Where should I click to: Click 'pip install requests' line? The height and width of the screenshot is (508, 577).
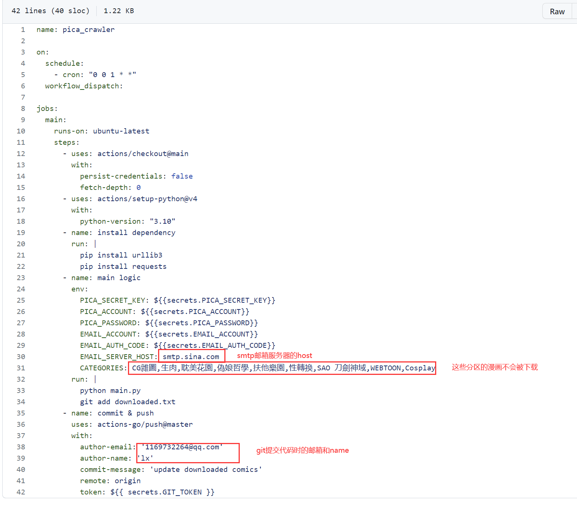pos(123,267)
